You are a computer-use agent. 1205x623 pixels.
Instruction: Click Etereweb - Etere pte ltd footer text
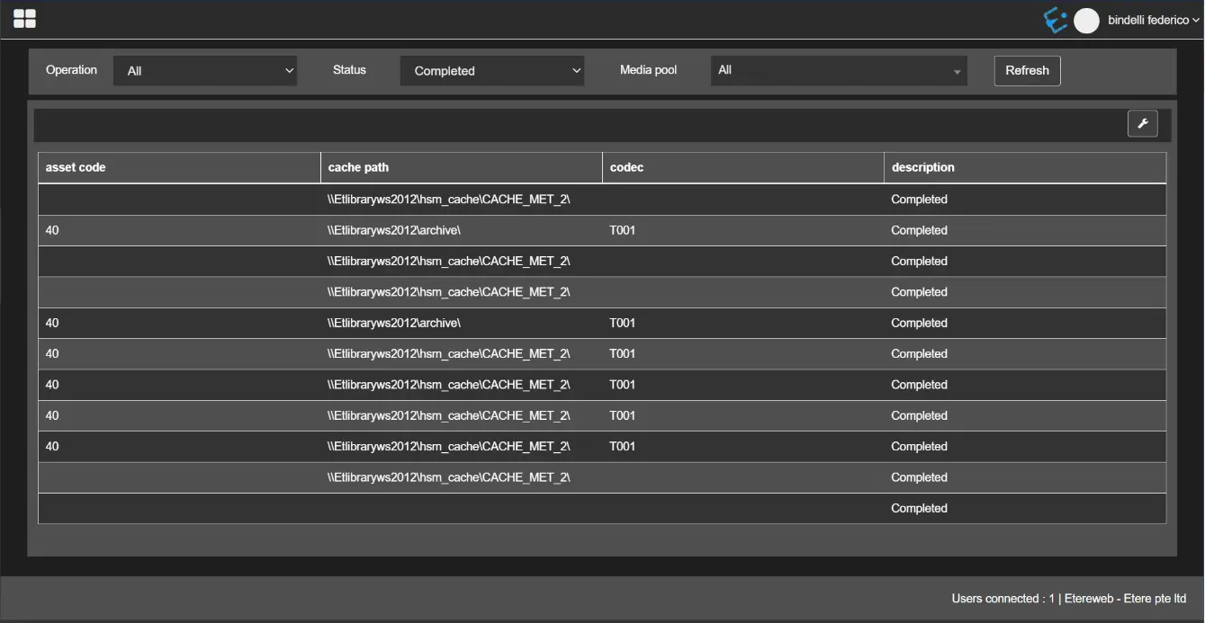click(1125, 599)
